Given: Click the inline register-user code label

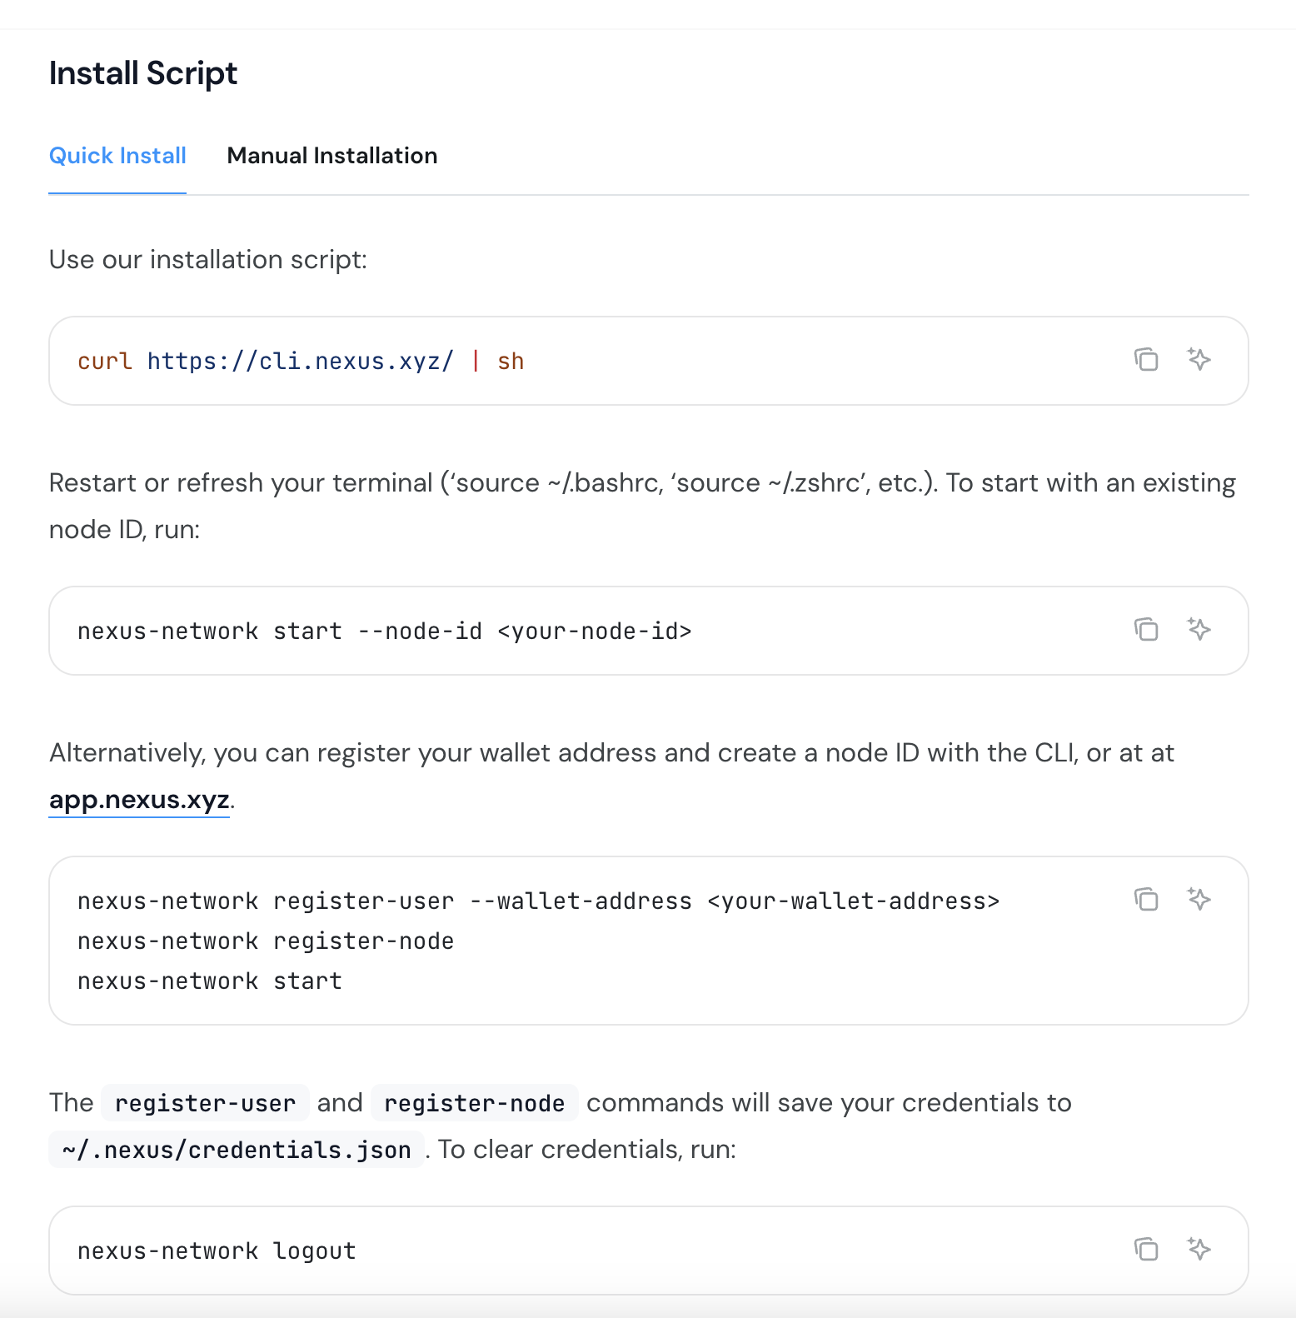Looking at the screenshot, I should click(x=205, y=1103).
